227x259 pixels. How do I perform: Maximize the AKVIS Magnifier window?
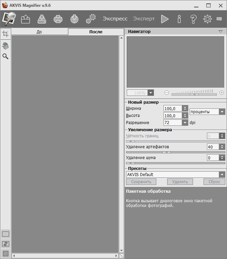(x=209, y=6)
